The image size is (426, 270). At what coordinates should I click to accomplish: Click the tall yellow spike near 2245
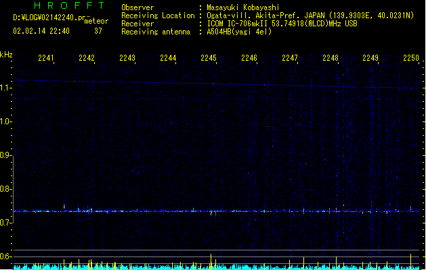(x=211, y=261)
